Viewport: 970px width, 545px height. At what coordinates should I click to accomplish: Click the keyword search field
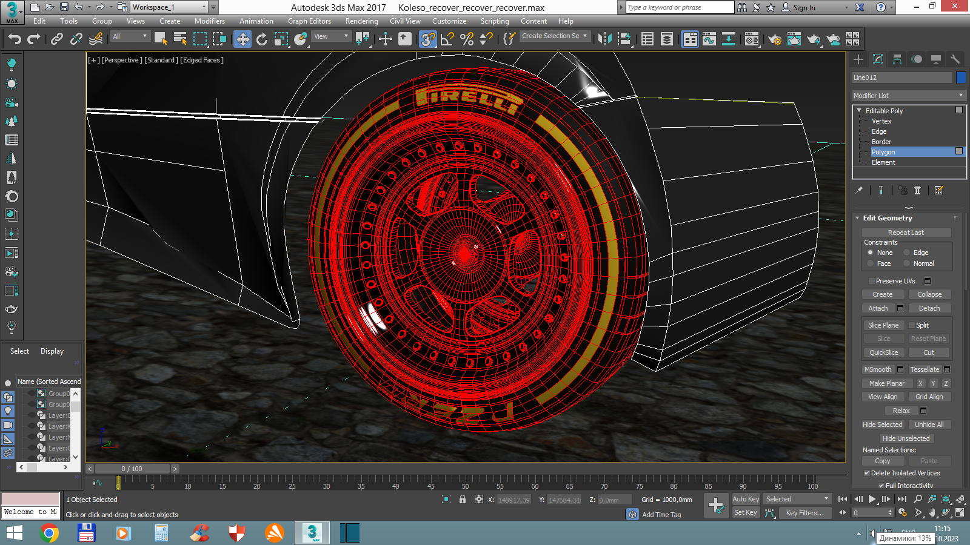point(680,7)
